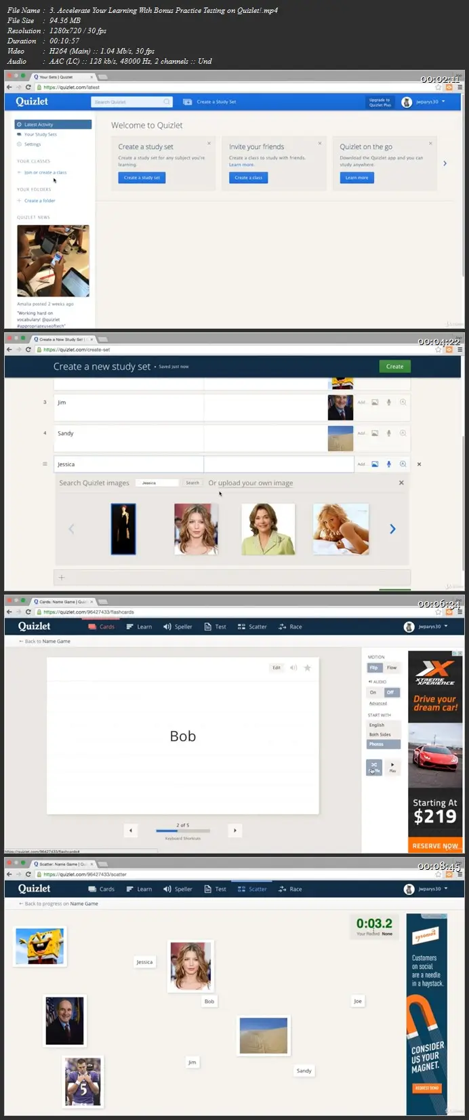Start with Both Sides option
This screenshot has height=1120, width=469.
(384, 735)
